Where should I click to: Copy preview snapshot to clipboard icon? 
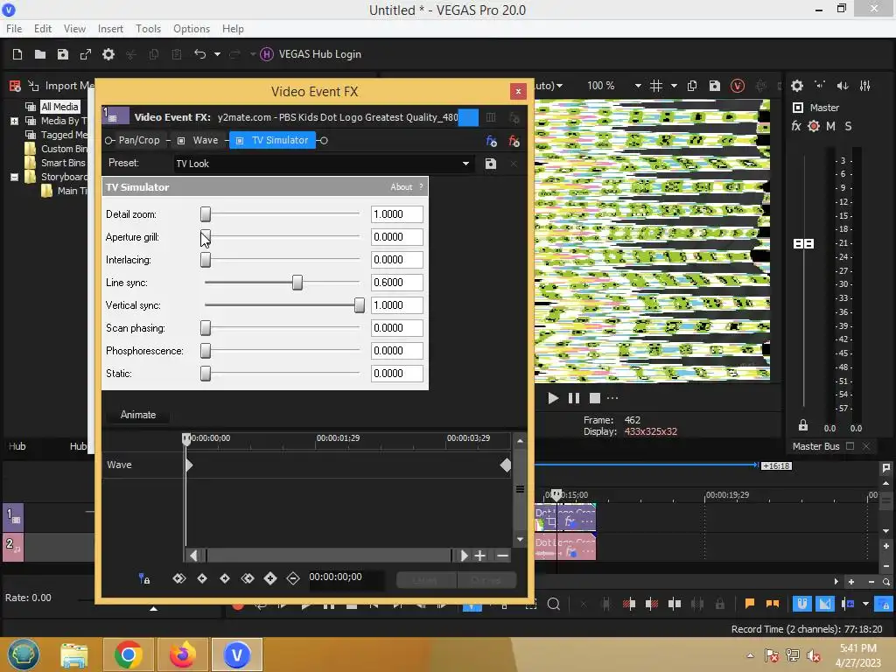[692, 86]
